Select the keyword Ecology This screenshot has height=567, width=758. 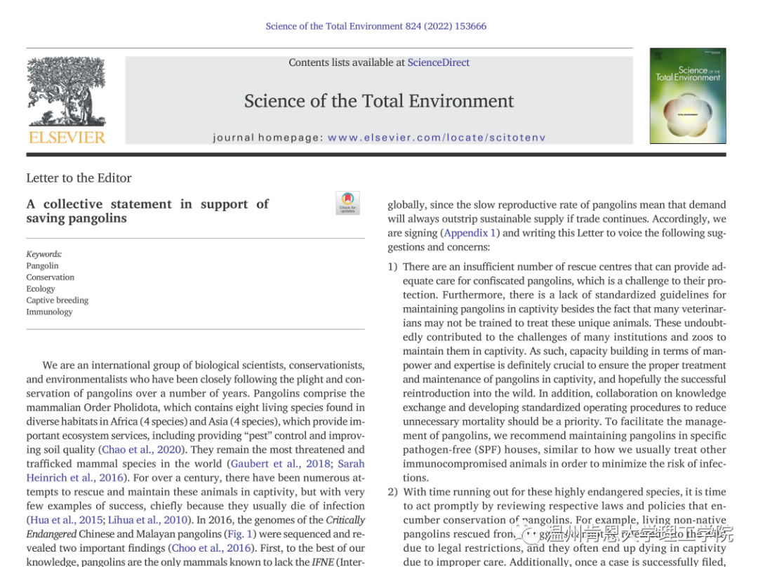click(41, 288)
